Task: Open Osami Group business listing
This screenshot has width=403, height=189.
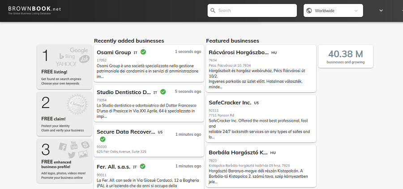Action: (x=114, y=52)
